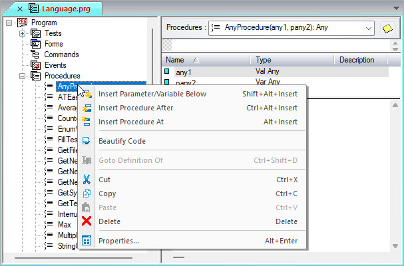Close the Language.prg tab
Image resolution: width=404 pixels, height=266 pixels.
coord(20,9)
